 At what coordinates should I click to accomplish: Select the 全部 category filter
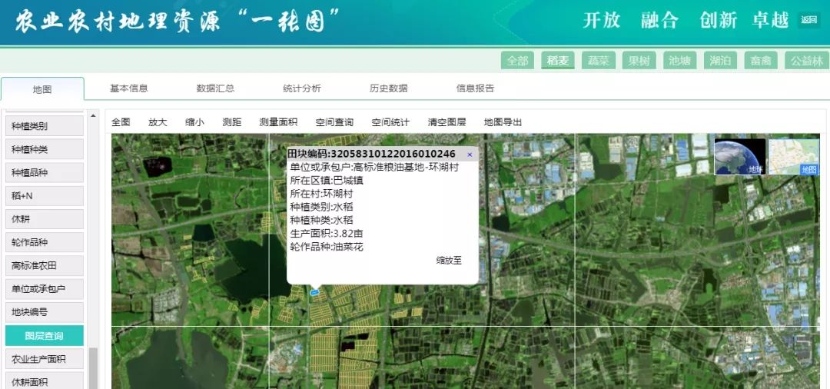point(517,61)
